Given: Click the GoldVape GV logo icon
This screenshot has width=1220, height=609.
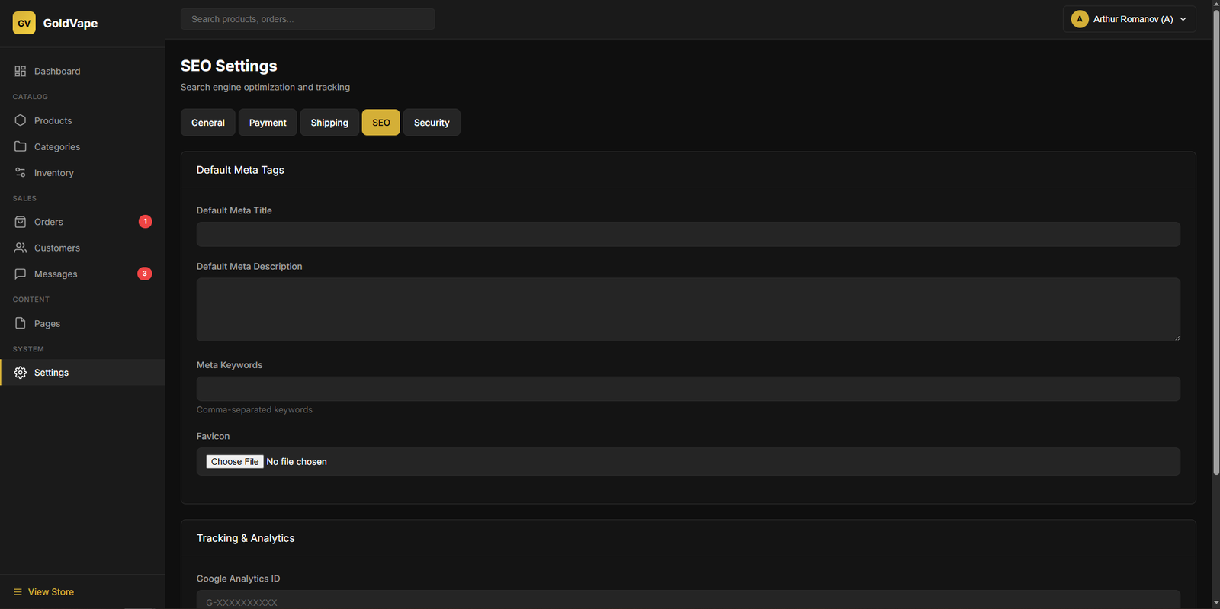Looking at the screenshot, I should tap(24, 23).
